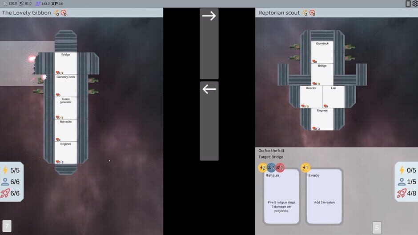The image size is (418, 235).
Task: Open player's deck pile showing 7
Action: point(7,226)
